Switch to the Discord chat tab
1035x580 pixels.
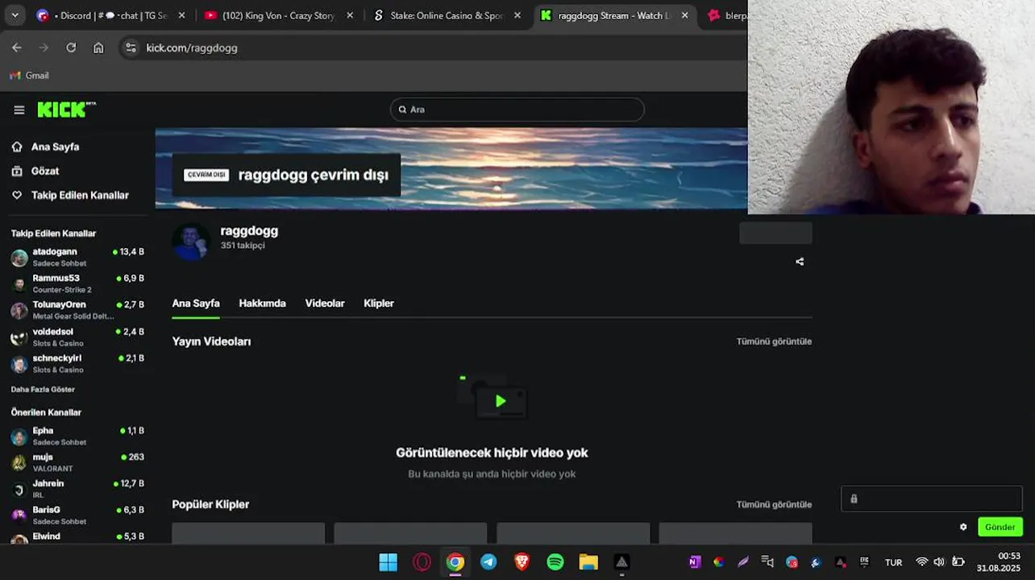pyautogui.click(x=110, y=15)
